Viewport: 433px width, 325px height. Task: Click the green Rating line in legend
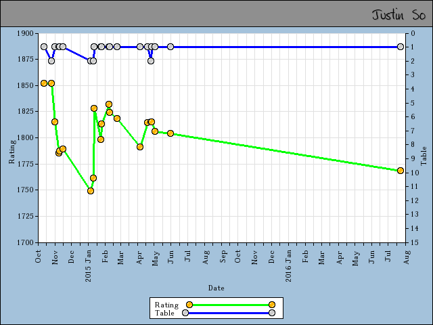(230, 305)
